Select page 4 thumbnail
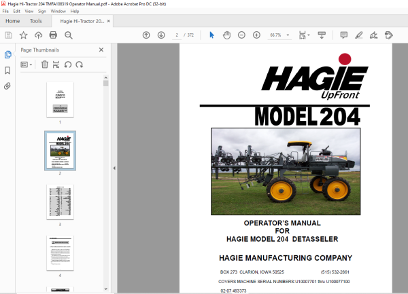The image size is (408, 294). pyautogui.click(x=60, y=253)
